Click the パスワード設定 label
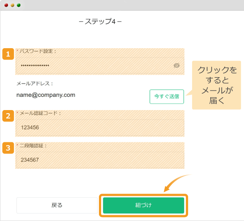This screenshot has width=244, height=221. click(x=38, y=51)
